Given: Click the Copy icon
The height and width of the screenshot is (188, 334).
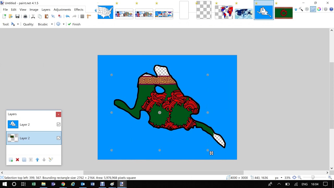Looking at the screenshot, I should [40, 16].
